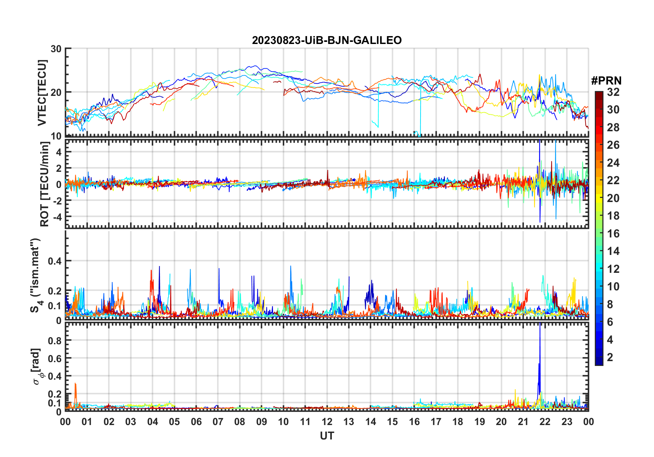
Task: Select the 2 label on the PRN colorbar
Action: (610, 357)
